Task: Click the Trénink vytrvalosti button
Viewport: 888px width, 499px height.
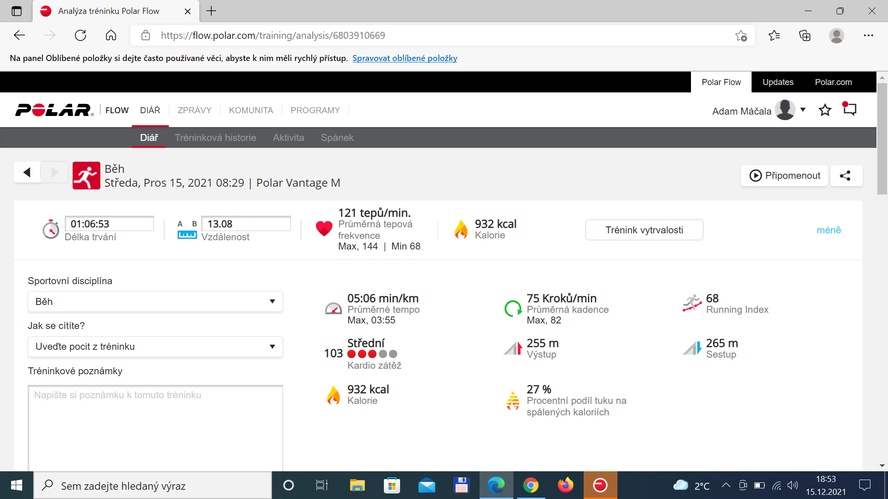Action: (644, 230)
